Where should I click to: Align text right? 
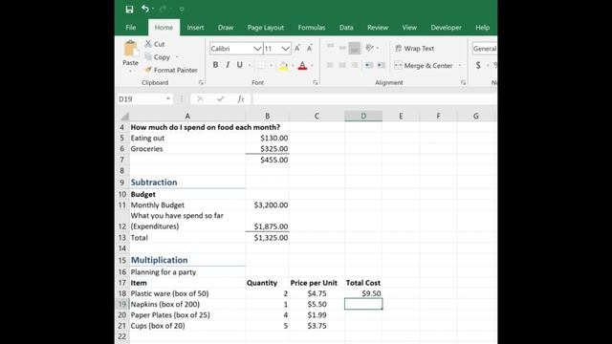point(355,65)
